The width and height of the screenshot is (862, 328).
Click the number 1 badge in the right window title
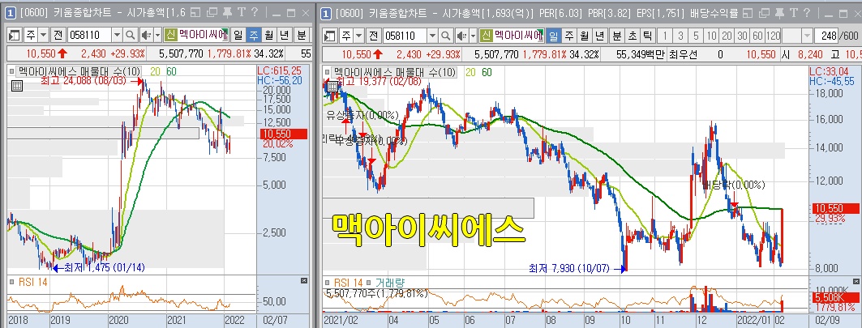click(x=326, y=12)
